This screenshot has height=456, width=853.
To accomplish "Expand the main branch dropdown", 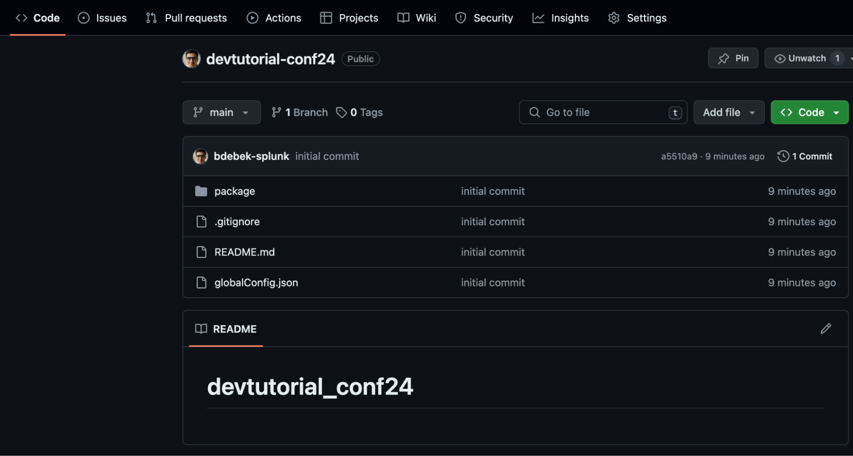I will [221, 112].
